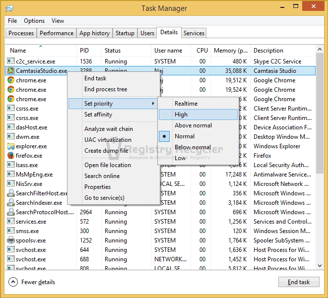Open Set affinity dialog

tap(113, 115)
